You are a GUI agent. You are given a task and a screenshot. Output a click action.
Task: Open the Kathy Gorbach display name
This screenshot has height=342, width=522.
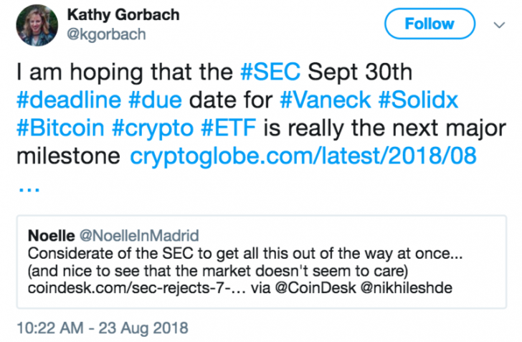tap(123, 14)
